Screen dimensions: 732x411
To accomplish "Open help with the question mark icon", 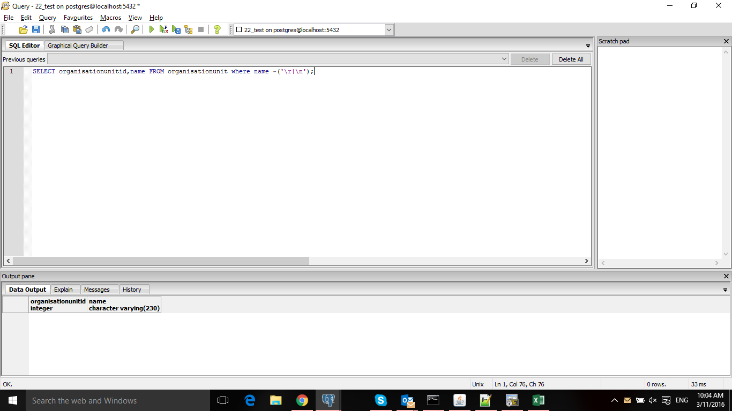I will [217, 30].
